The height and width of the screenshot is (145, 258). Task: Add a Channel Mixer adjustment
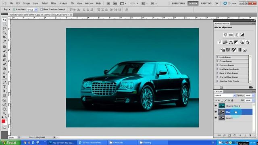(x=248, y=42)
